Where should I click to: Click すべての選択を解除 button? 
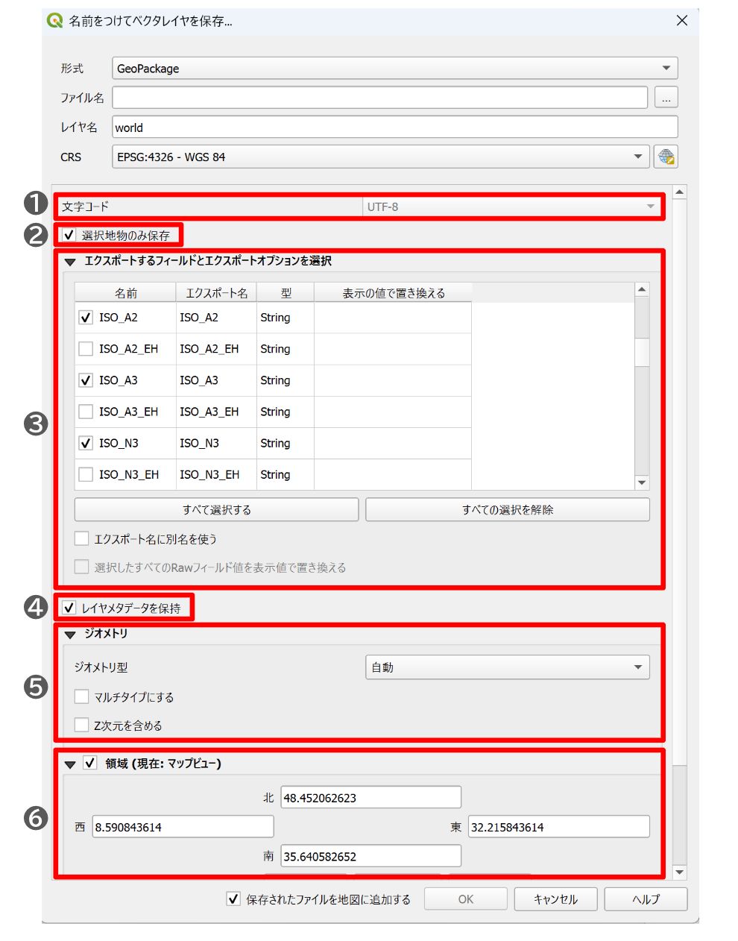[x=508, y=510]
